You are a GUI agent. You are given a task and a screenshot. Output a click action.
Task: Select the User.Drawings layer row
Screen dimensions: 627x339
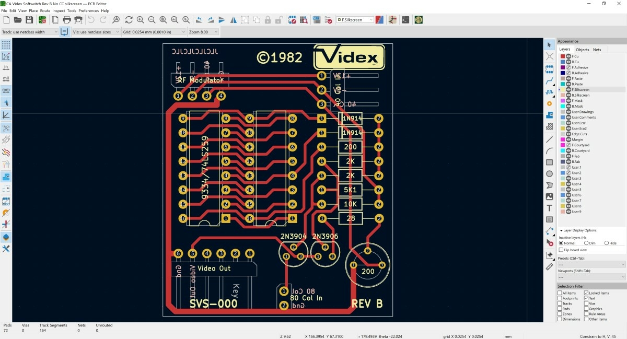click(x=591, y=112)
